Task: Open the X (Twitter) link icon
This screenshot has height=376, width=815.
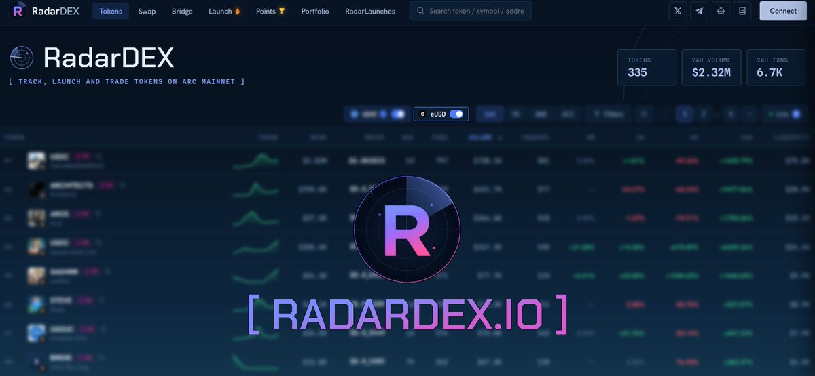Action: pos(678,11)
